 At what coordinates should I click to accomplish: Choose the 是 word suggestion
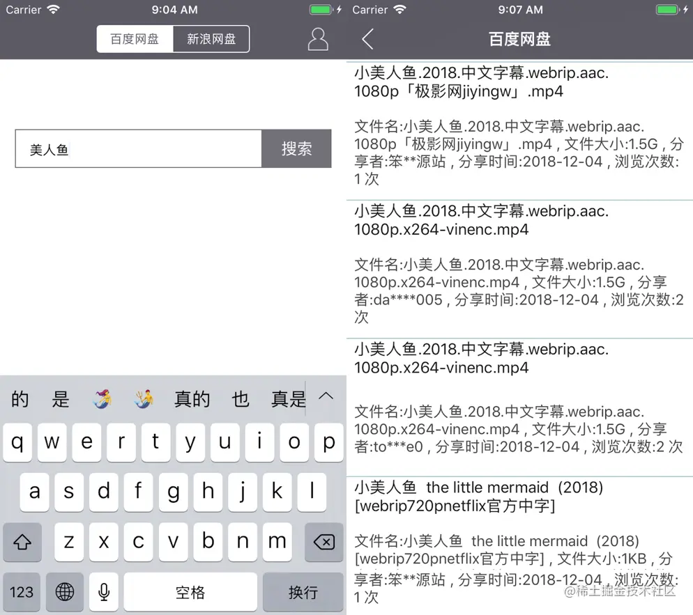[61, 399]
